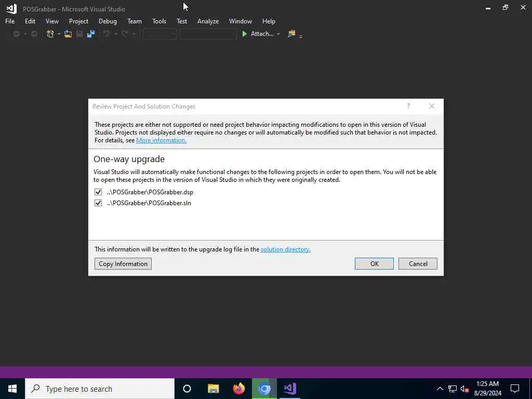Click the New Project toolbar icon
The height and width of the screenshot is (399, 532).
point(50,34)
